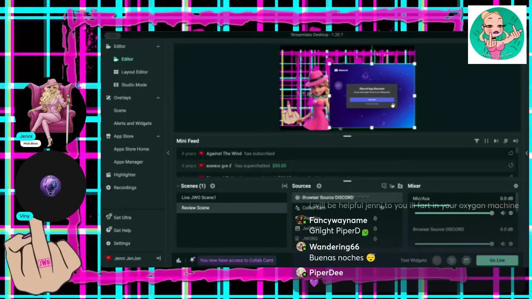Replay the Against The Wind subscription alert
Viewport: 532px width, 299px height.
[x=511, y=153]
